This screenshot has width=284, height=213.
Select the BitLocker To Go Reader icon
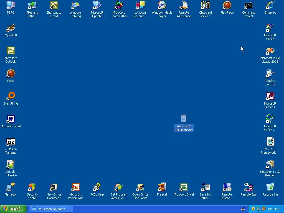click(270, 164)
